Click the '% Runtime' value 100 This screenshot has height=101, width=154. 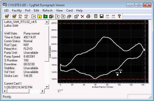(26, 60)
